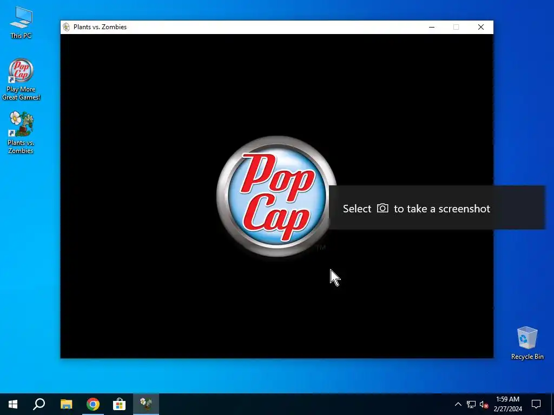Screen dimensions: 554x415
Task: Open the Windows Start menu
Action: (x=13, y=404)
